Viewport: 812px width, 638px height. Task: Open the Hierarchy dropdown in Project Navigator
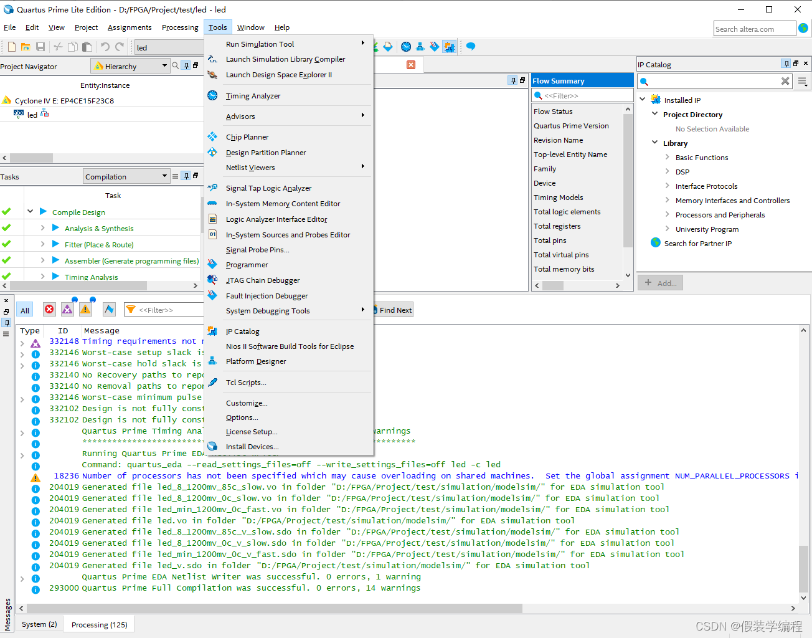coord(130,66)
